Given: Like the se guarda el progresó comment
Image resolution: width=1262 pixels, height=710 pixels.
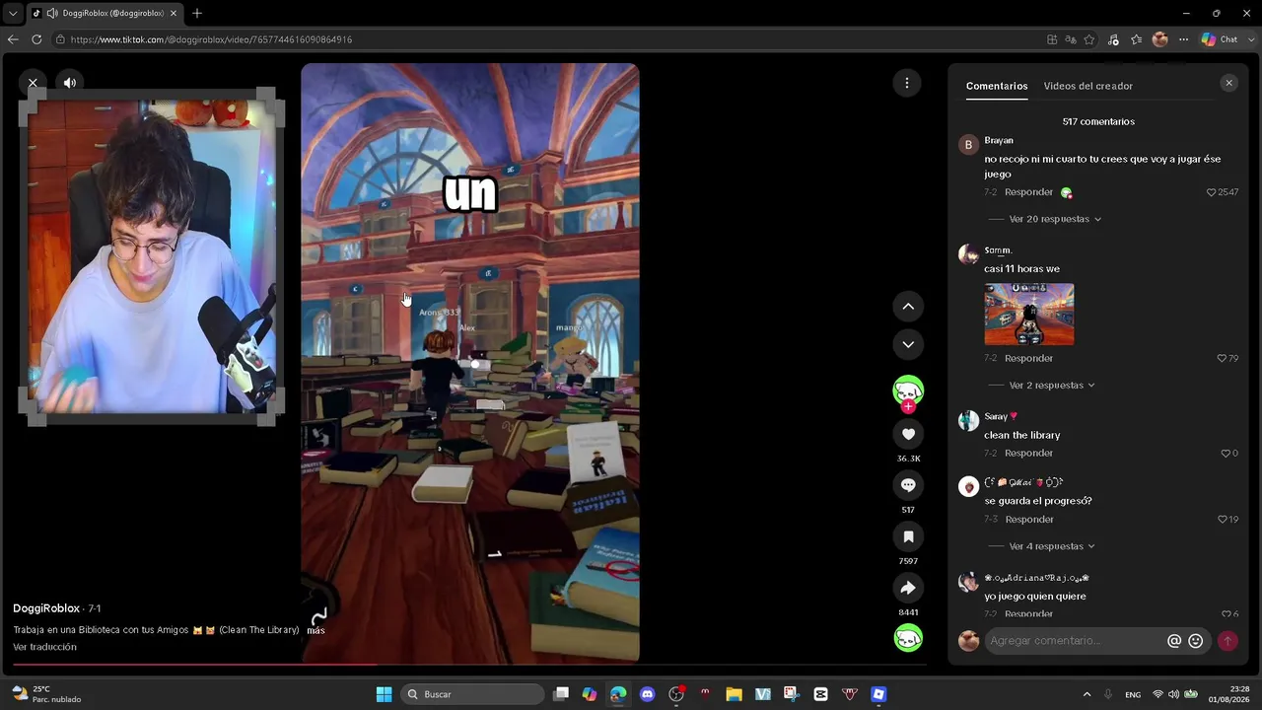Looking at the screenshot, I should tap(1222, 520).
